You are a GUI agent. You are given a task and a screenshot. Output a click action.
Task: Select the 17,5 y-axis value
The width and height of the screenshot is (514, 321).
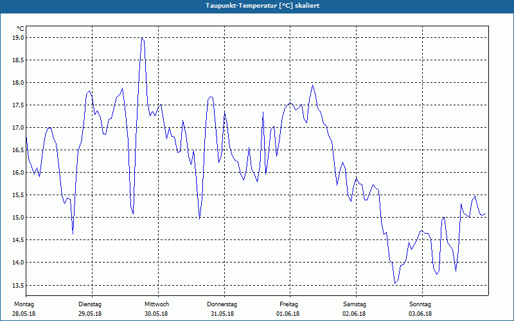click(x=19, y=105)
